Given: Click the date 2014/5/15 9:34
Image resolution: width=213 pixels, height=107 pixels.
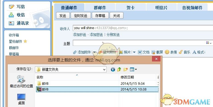Looking at the screenshot, I should coord(132,83).
